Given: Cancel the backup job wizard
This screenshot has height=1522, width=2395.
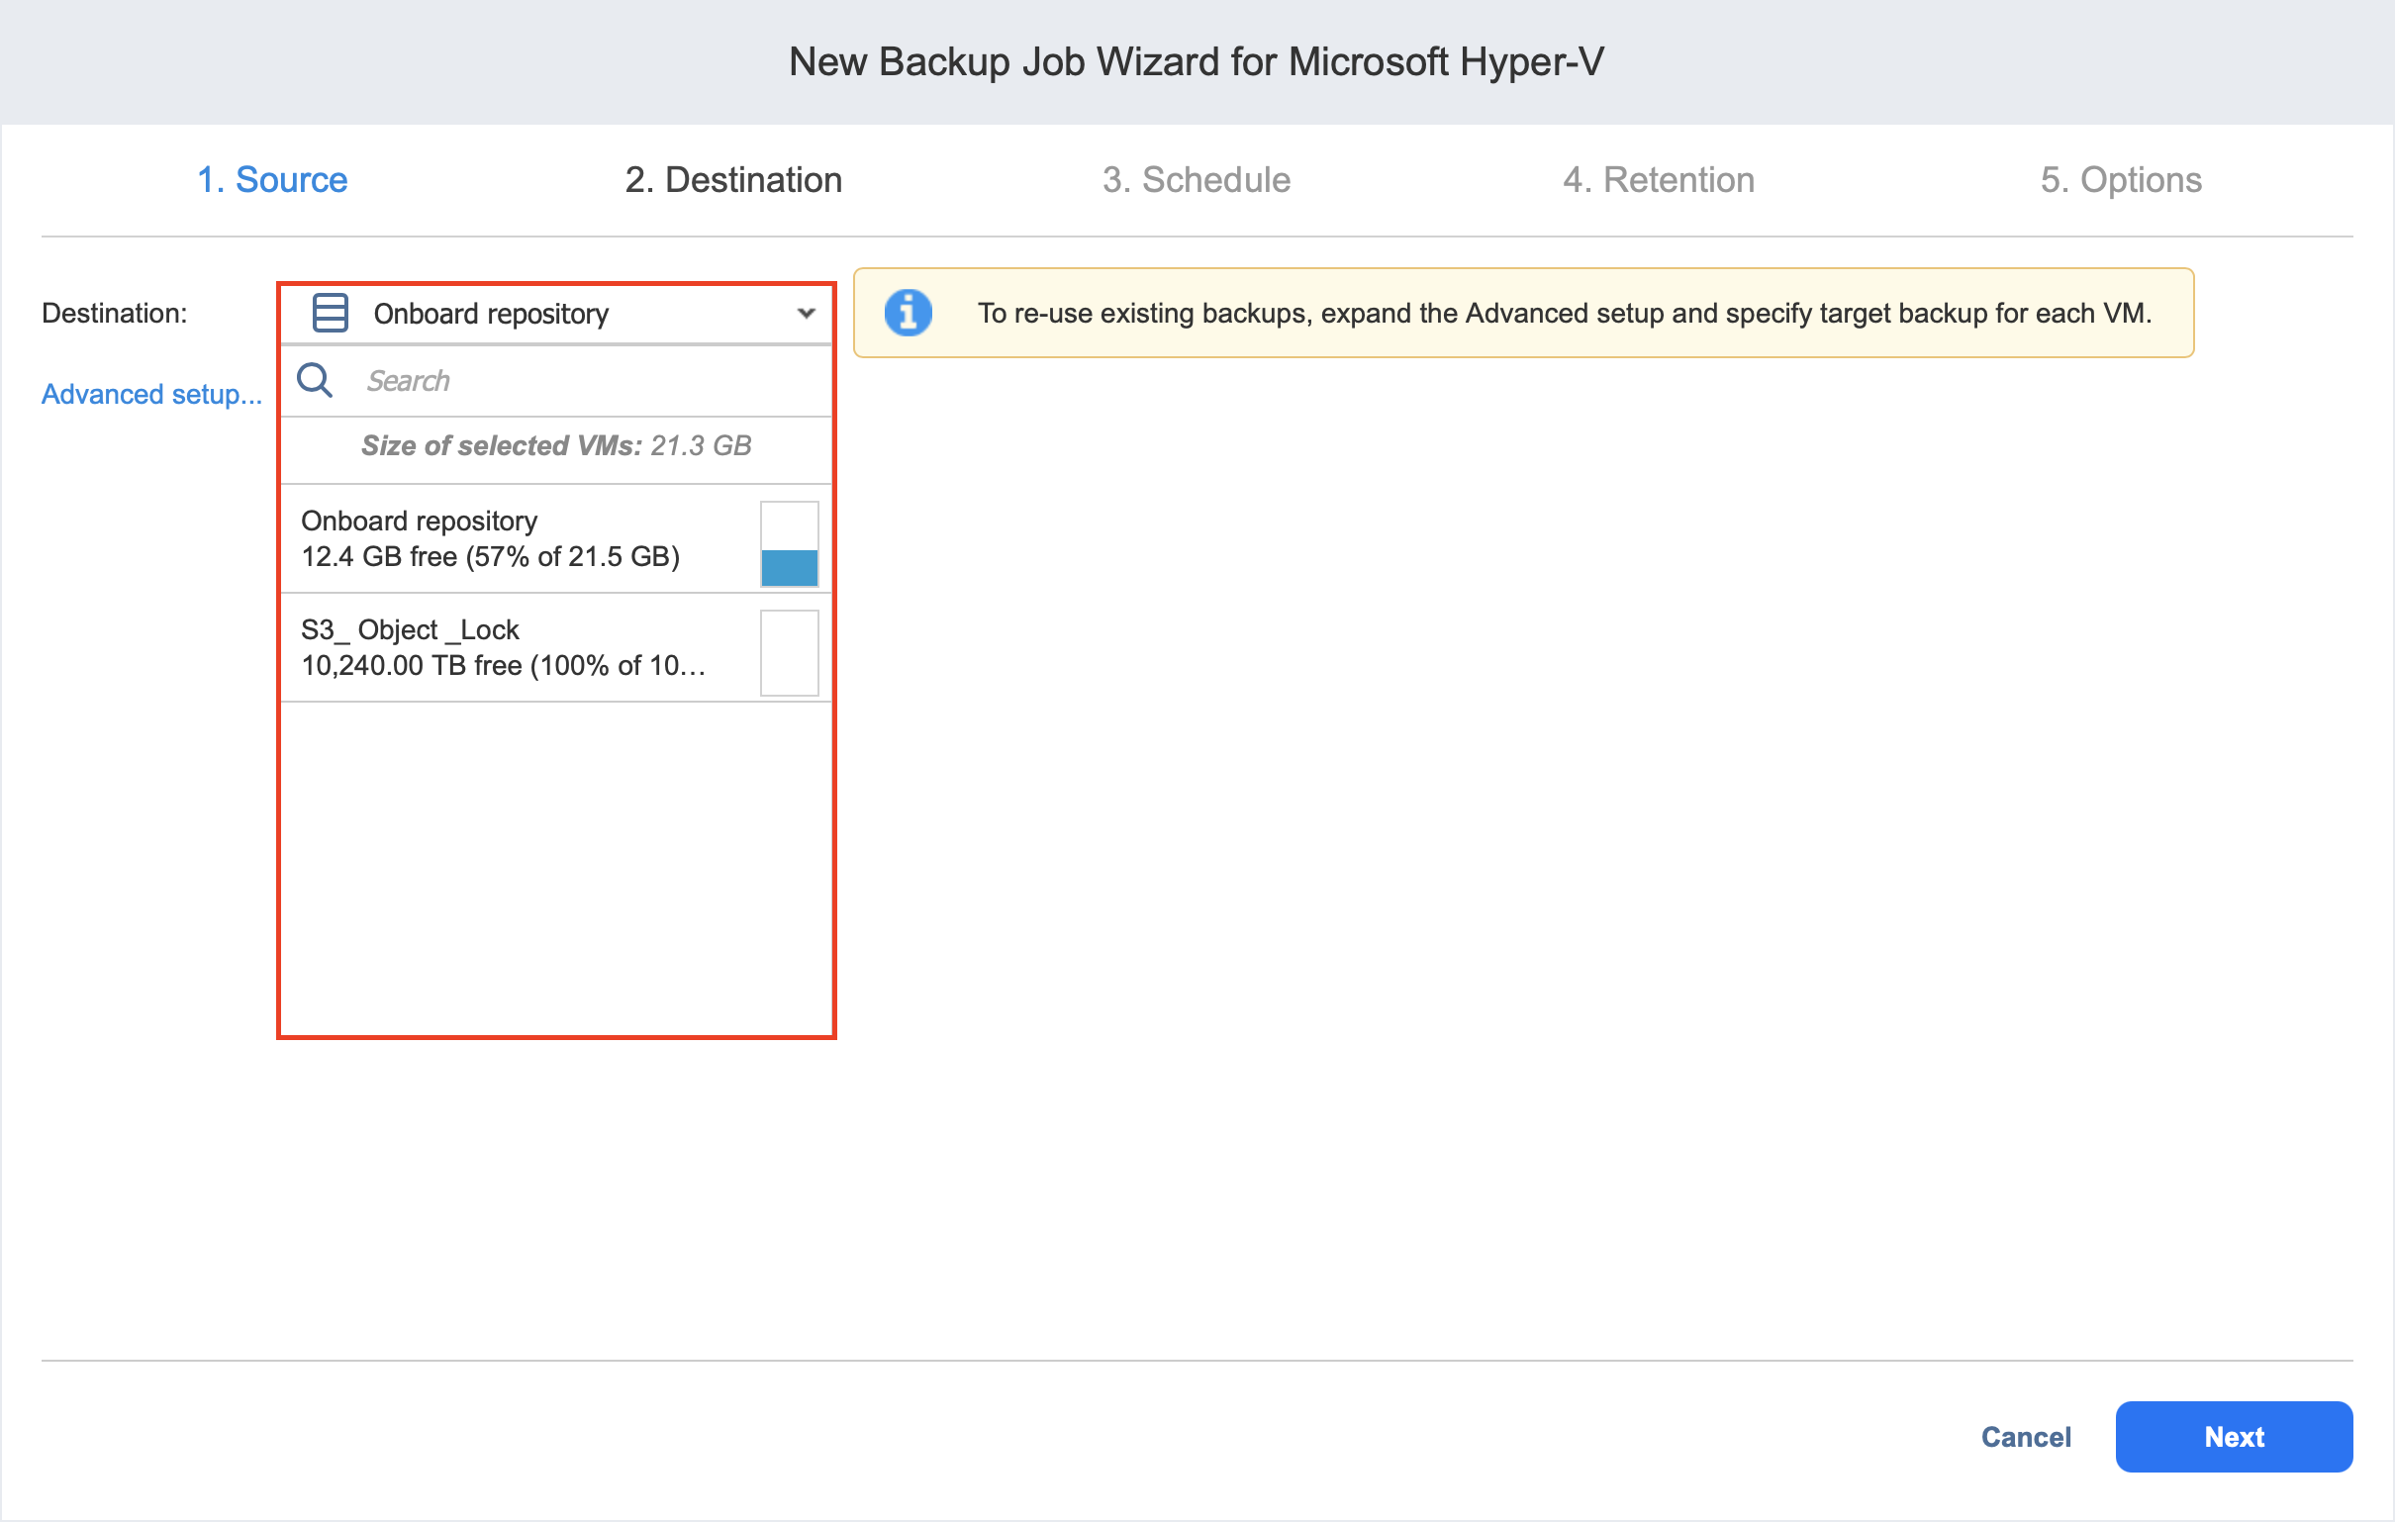Looking at the screenshot, I should pos(2025,1437).
